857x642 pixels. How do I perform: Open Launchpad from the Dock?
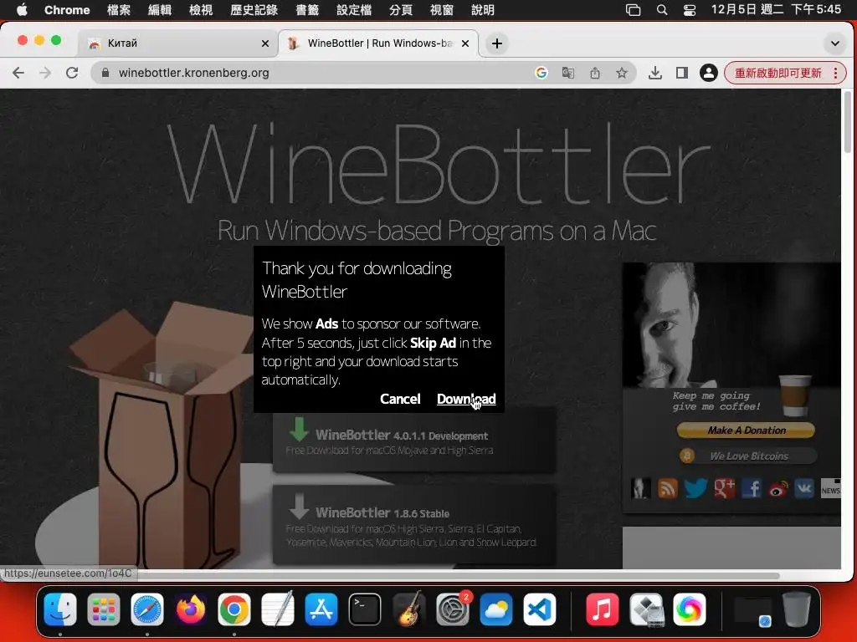pos(103,609)
